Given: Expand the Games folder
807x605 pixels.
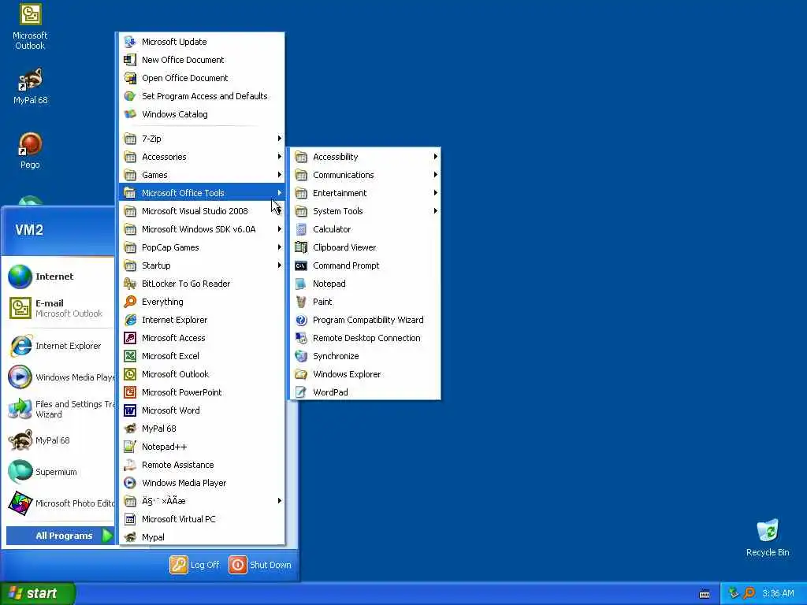Looking at the screenshot, I should coord(202,175).
